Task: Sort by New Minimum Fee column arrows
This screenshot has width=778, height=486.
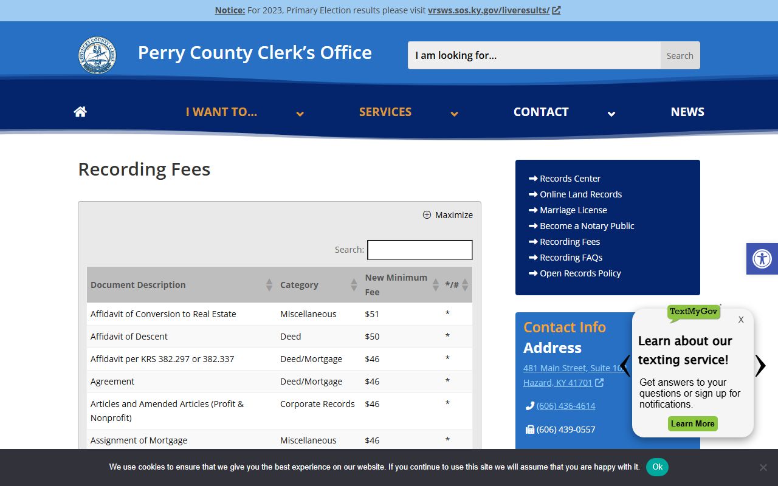Action: [x=436, y=285]
